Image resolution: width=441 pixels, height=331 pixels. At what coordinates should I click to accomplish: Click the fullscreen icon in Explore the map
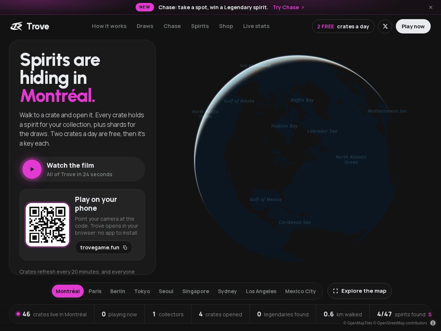pos(336,291)
